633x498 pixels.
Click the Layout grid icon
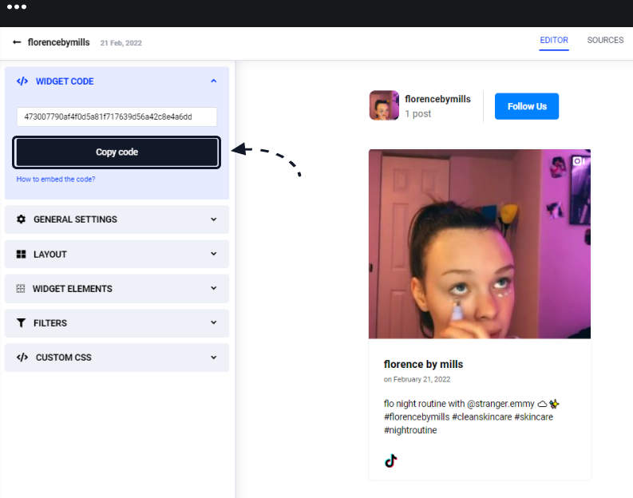21,254
